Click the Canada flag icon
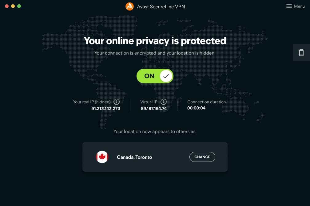 102,157
